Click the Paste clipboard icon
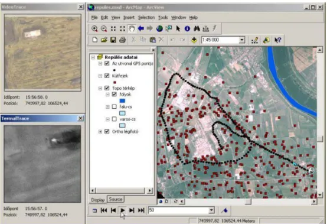Screen dimensions: 327x224 153,40
